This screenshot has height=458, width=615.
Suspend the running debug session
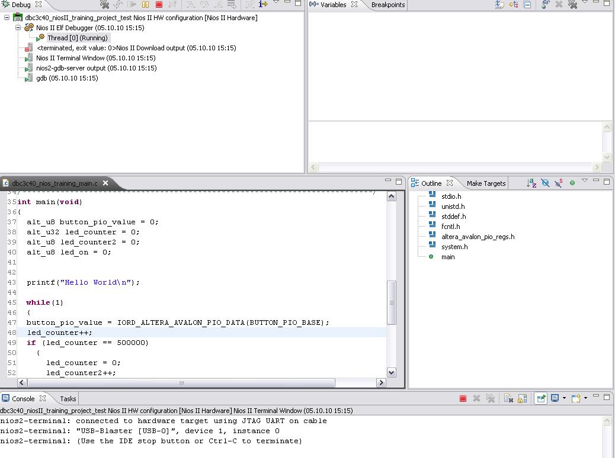coord(145,5)
